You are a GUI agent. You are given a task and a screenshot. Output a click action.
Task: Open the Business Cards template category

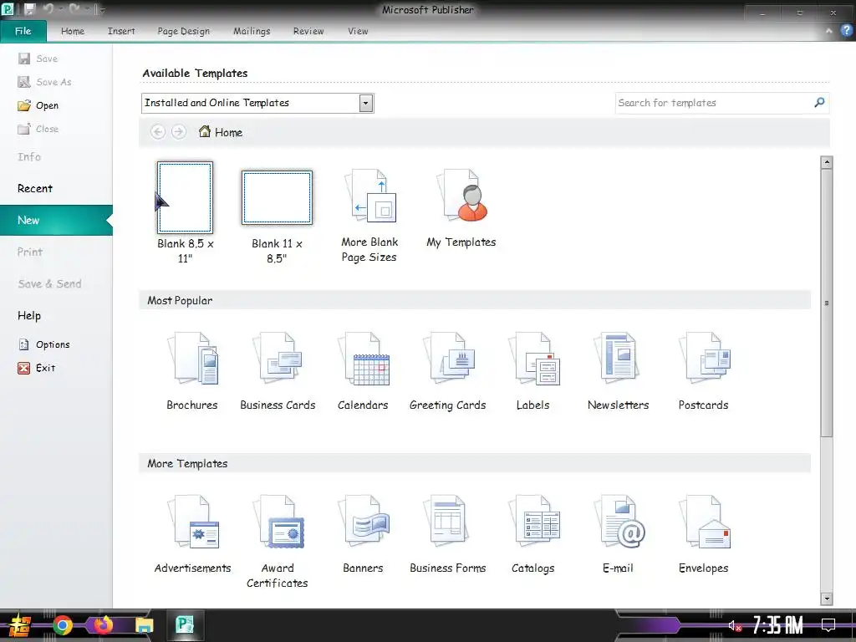point(278,371)
